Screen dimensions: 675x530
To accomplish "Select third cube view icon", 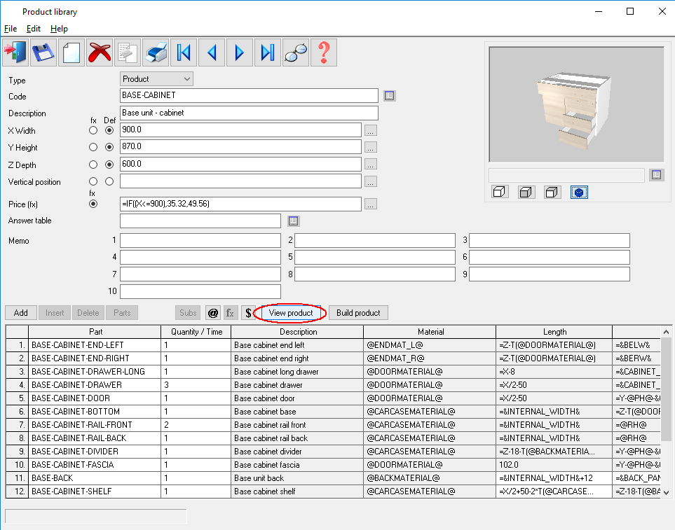I will tap(552, 192).
